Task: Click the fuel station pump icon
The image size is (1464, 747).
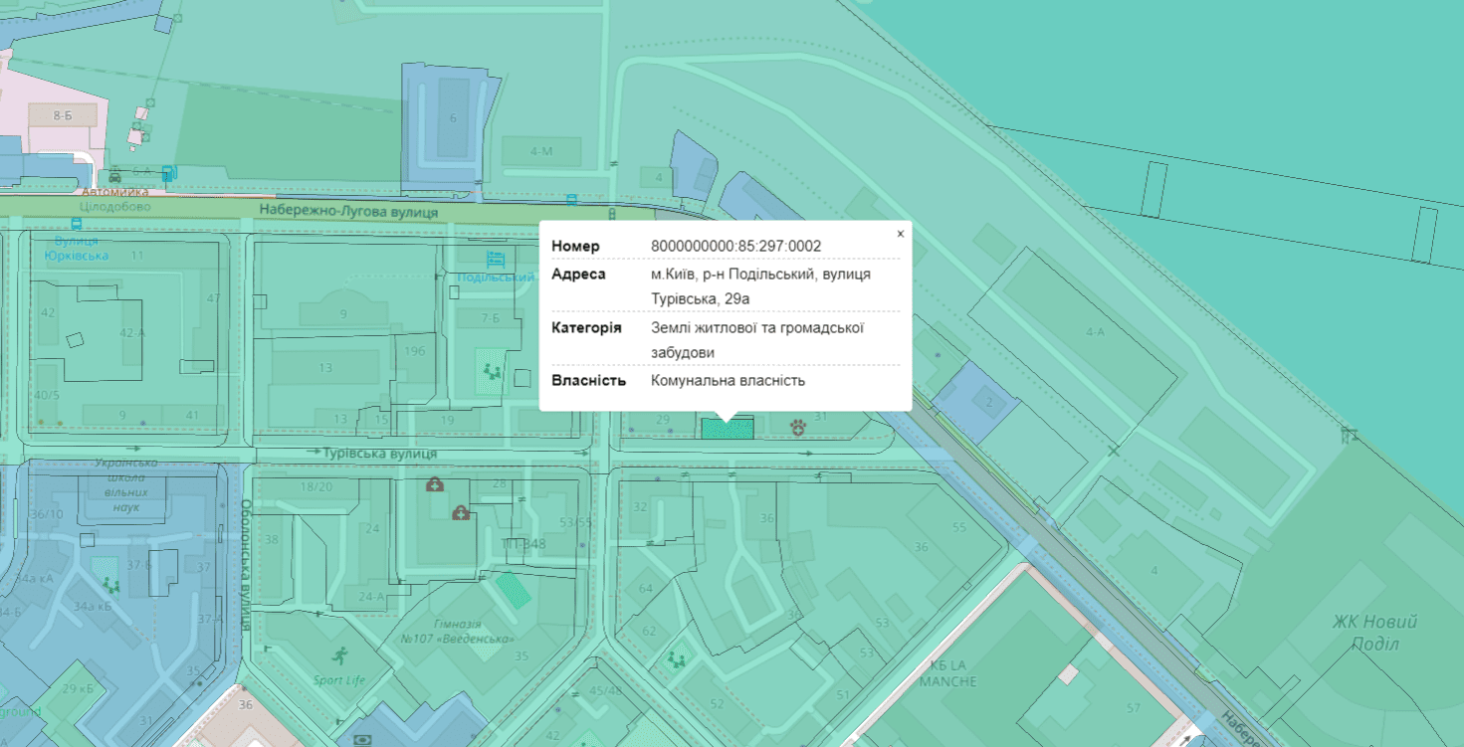Action: pyautogui.click(x=170, y=173)
